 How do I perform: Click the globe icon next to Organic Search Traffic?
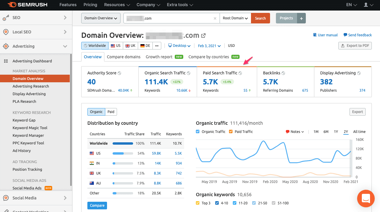(189, 73)
